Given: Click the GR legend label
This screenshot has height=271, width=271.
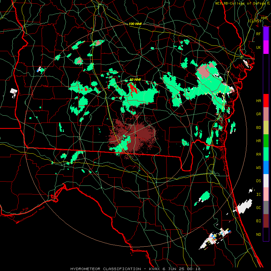Looking at the screenshot, I should tap(258, 114).
